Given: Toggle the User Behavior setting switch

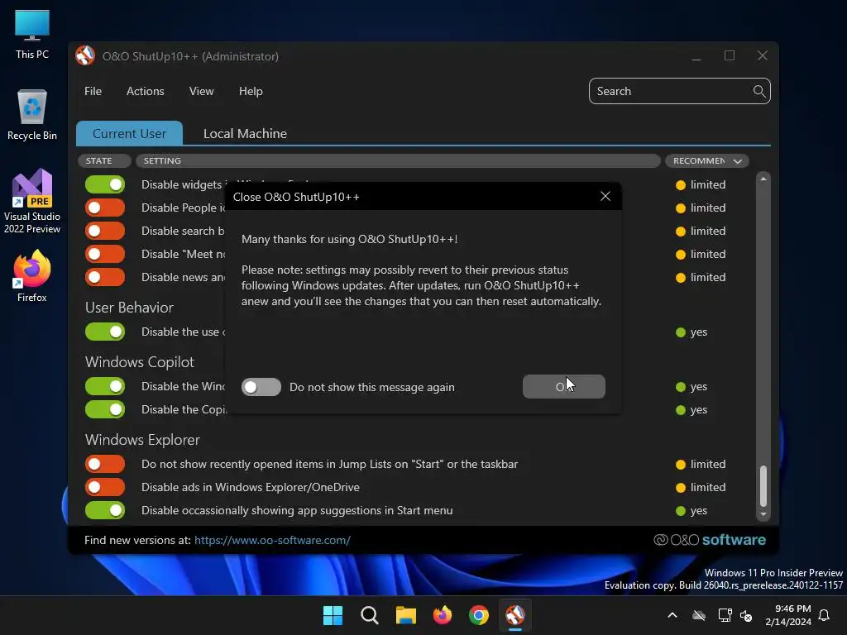Looking at the screenshot, I should tap(105, 332).
